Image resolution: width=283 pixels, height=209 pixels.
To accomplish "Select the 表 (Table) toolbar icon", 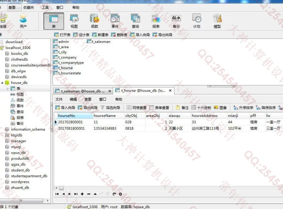I will click(54, 21).
